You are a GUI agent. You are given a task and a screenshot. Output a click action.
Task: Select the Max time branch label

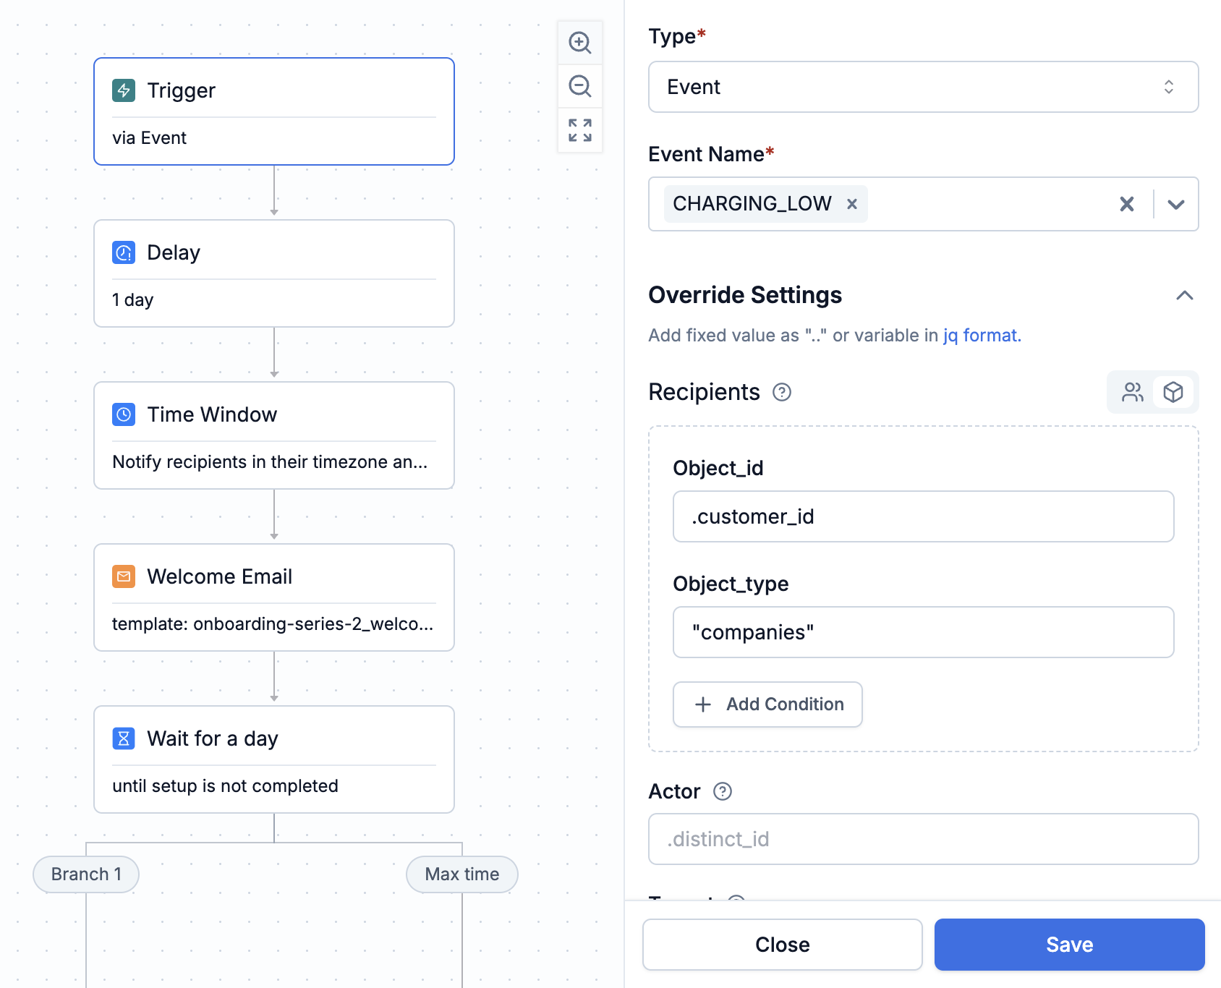coord(462,874)
